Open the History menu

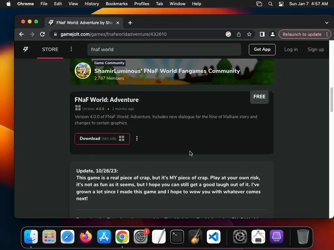point(92,4)
